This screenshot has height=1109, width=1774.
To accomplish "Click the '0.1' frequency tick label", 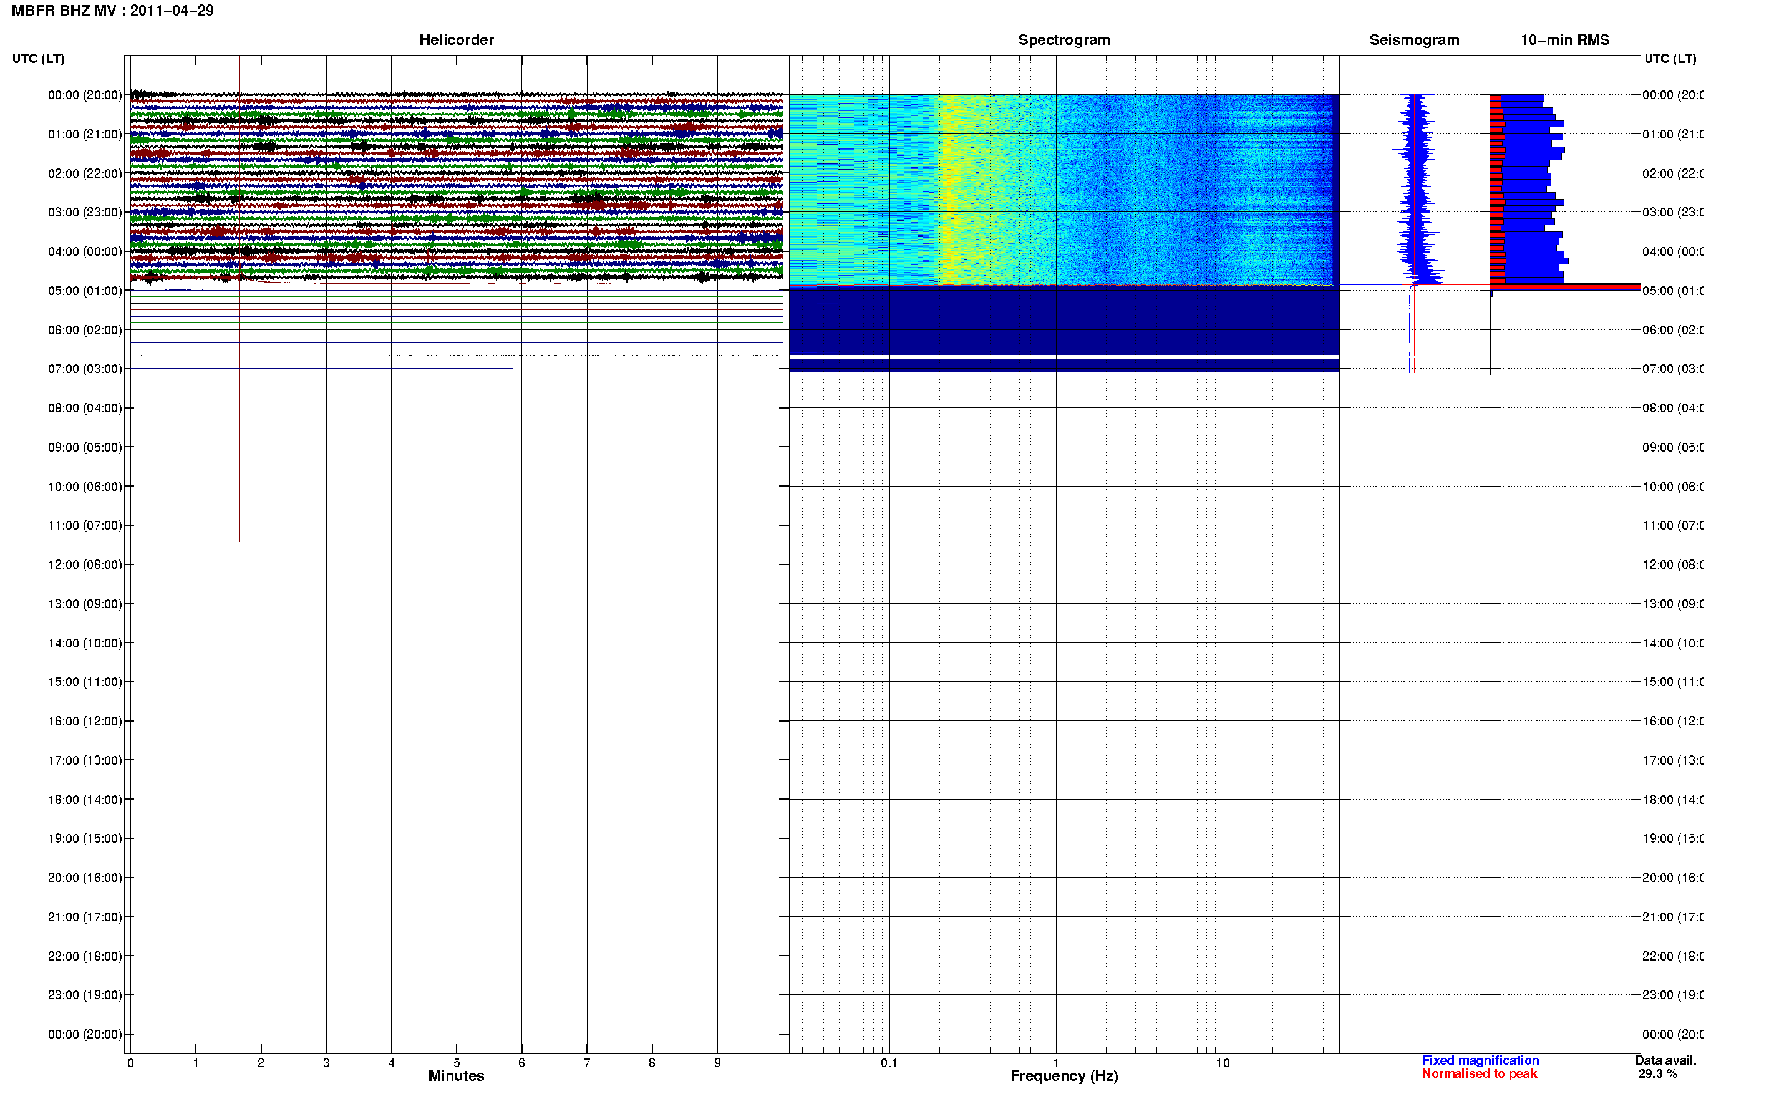I will [889, 1063].
